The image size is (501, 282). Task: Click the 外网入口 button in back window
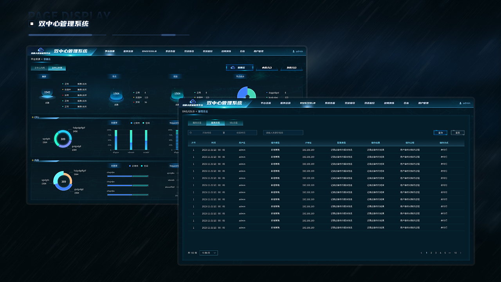291,67
